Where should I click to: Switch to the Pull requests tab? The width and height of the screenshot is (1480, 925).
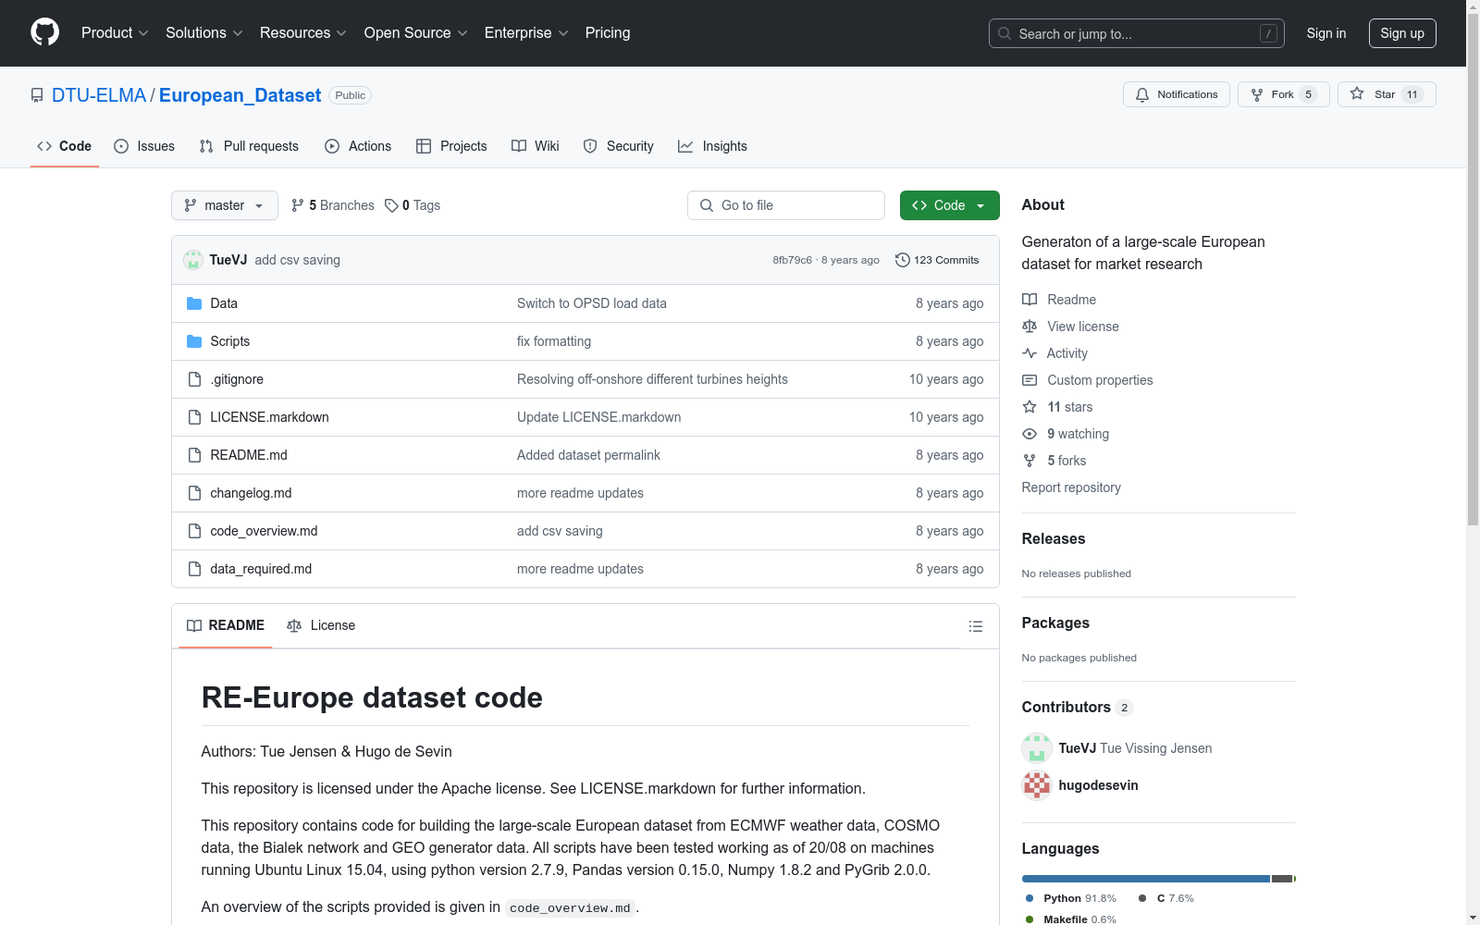[x=249, y=146]
